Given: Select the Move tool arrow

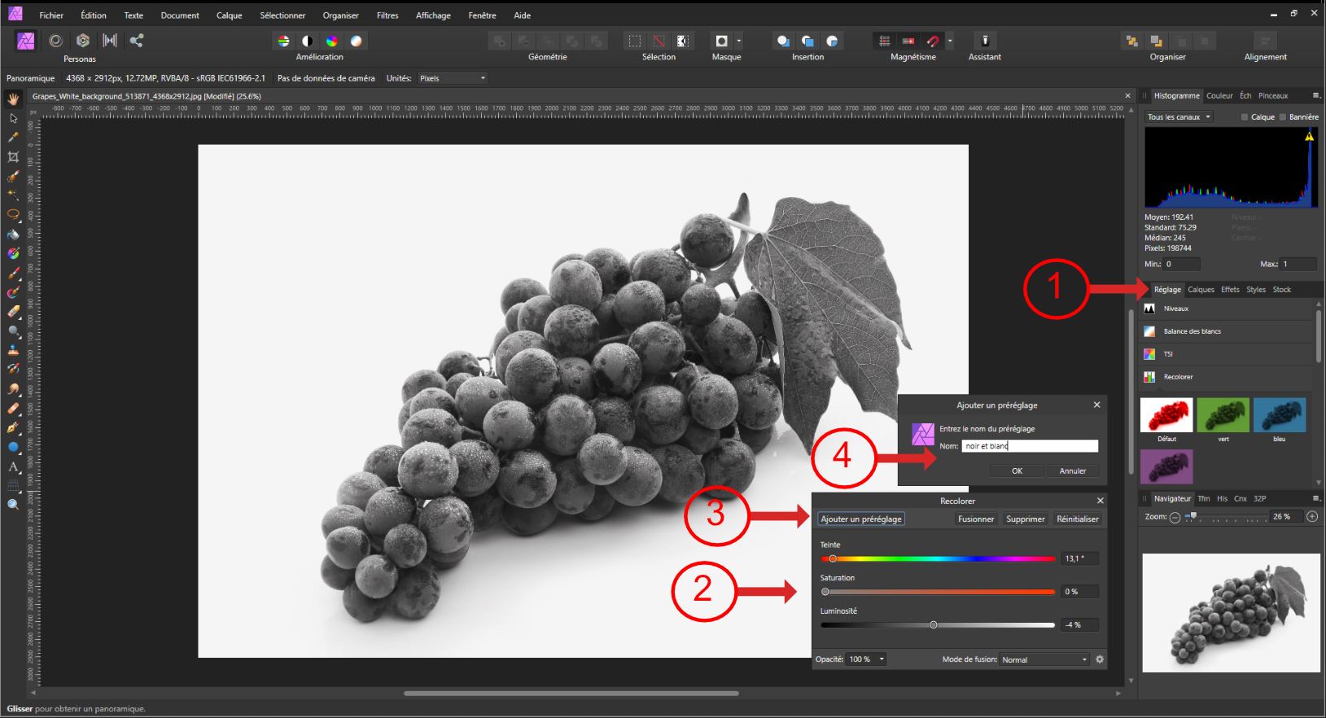Looking at the screenshot, I should tap(13, 118).
